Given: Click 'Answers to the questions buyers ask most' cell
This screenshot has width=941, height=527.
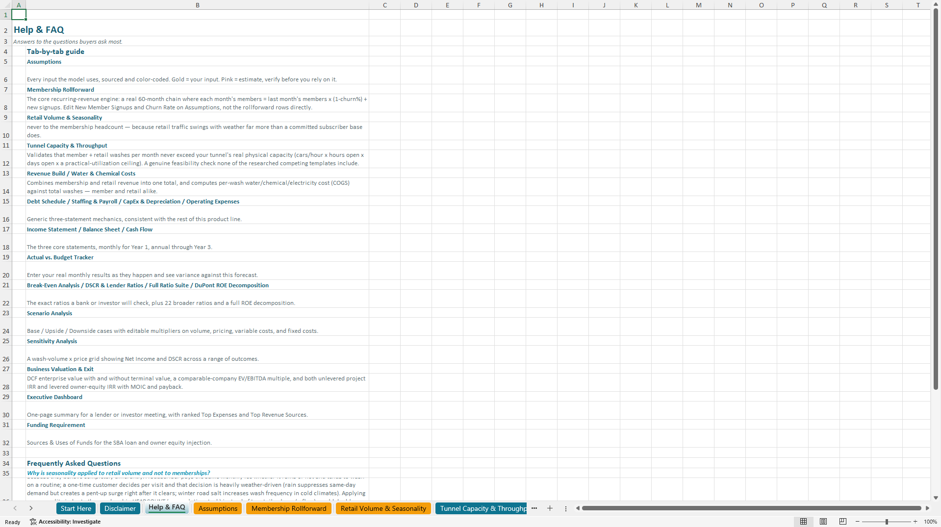Looking at the screenshot, I should tap(68, 41).
